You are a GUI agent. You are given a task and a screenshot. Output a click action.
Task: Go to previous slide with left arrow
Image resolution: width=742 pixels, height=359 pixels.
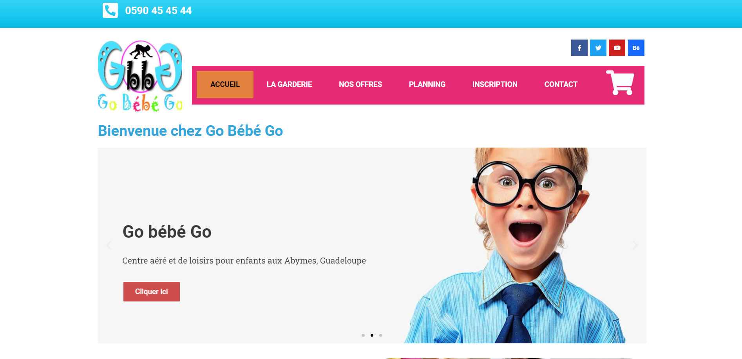click(109, 245)
